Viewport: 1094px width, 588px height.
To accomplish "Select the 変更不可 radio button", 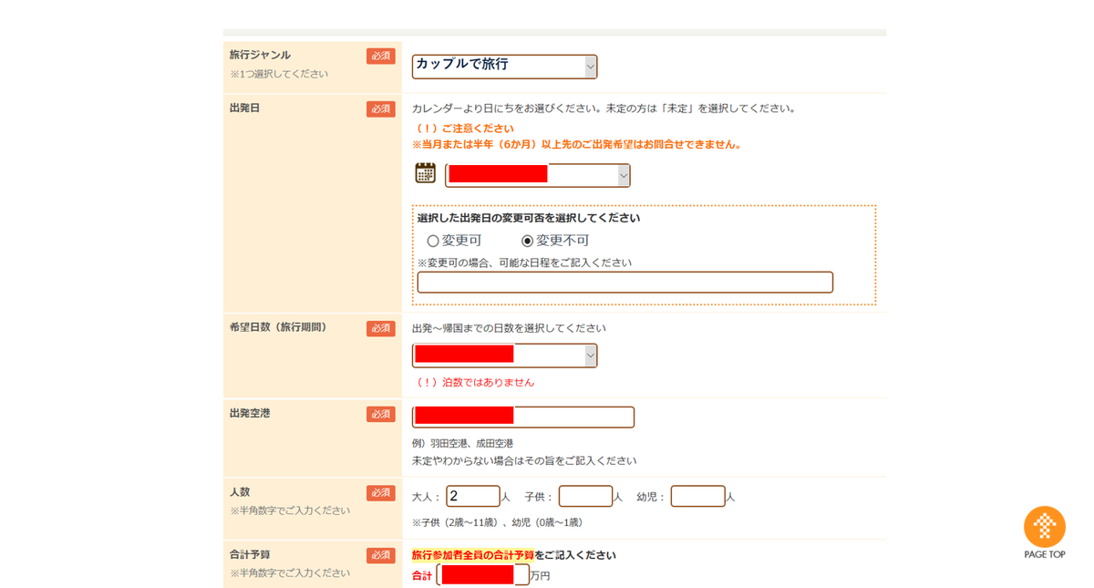I will coord(527,242).
